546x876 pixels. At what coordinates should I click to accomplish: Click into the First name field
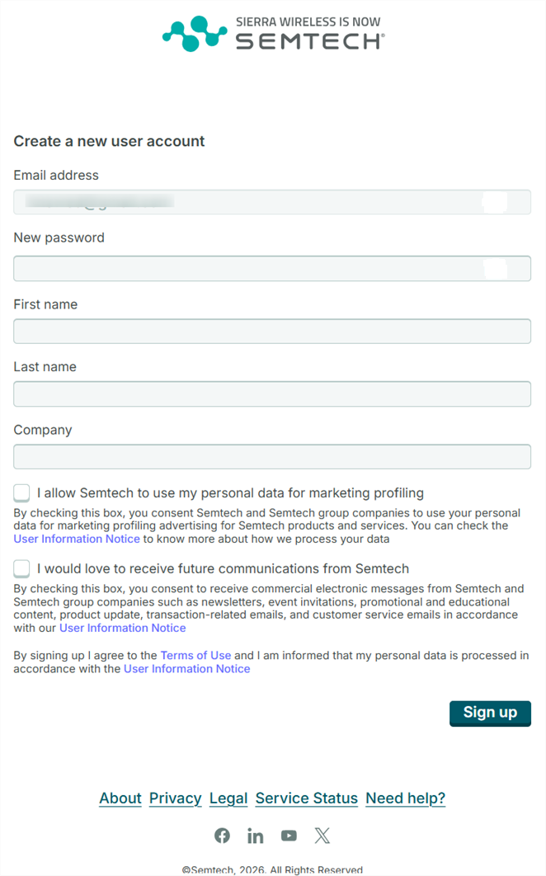272,332
